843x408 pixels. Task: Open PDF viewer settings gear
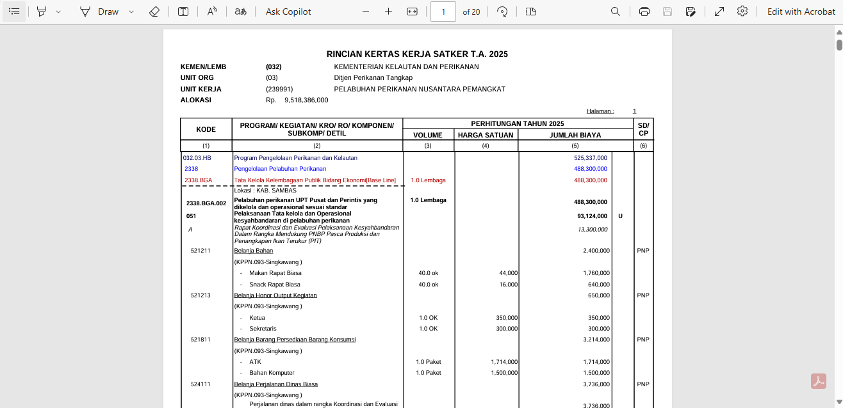coord(742,12)
